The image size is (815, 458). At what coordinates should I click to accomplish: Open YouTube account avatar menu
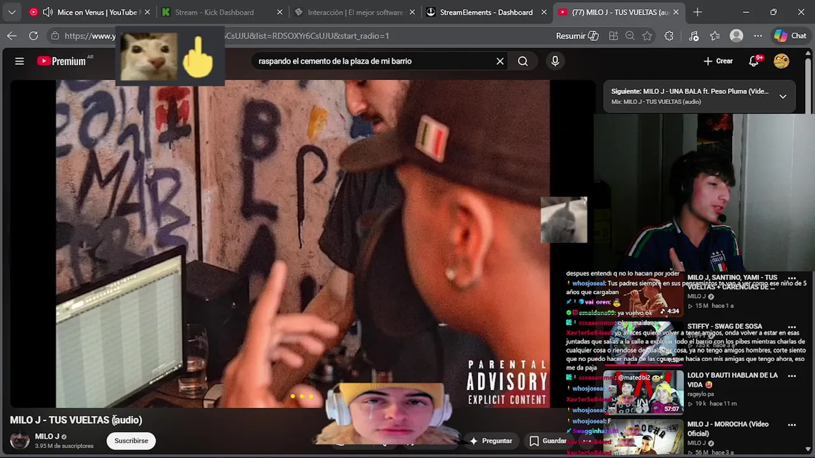[781, 61]
